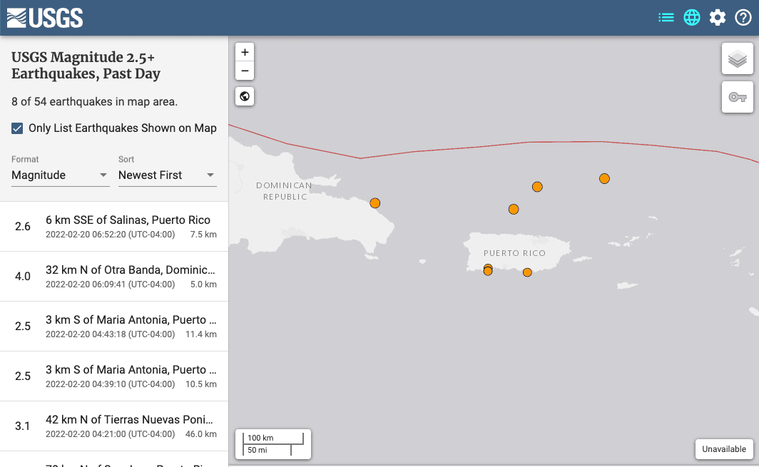Click earthquake marker near Dominican Republic coast

(375, 203)
